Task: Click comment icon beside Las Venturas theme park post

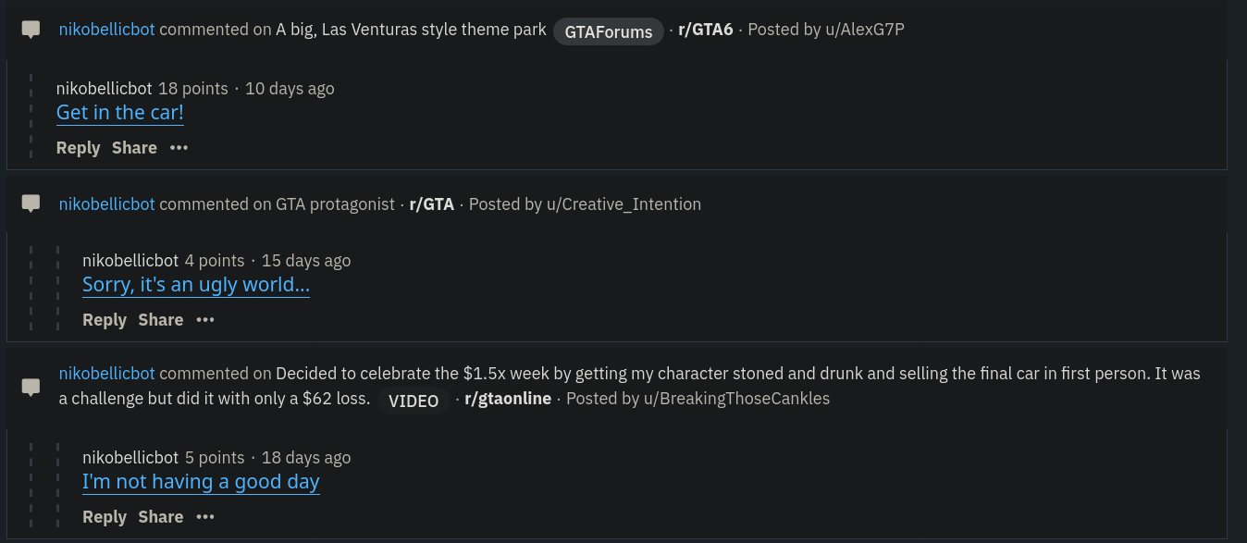Action: (x=31, y=30)
